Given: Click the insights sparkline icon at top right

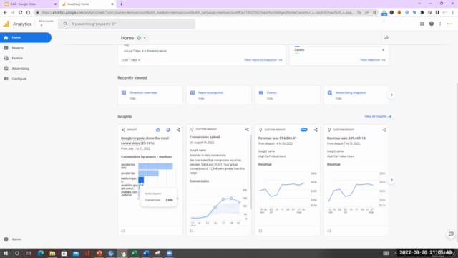Looking at the screenshot, I should click(x=386, y=38).
